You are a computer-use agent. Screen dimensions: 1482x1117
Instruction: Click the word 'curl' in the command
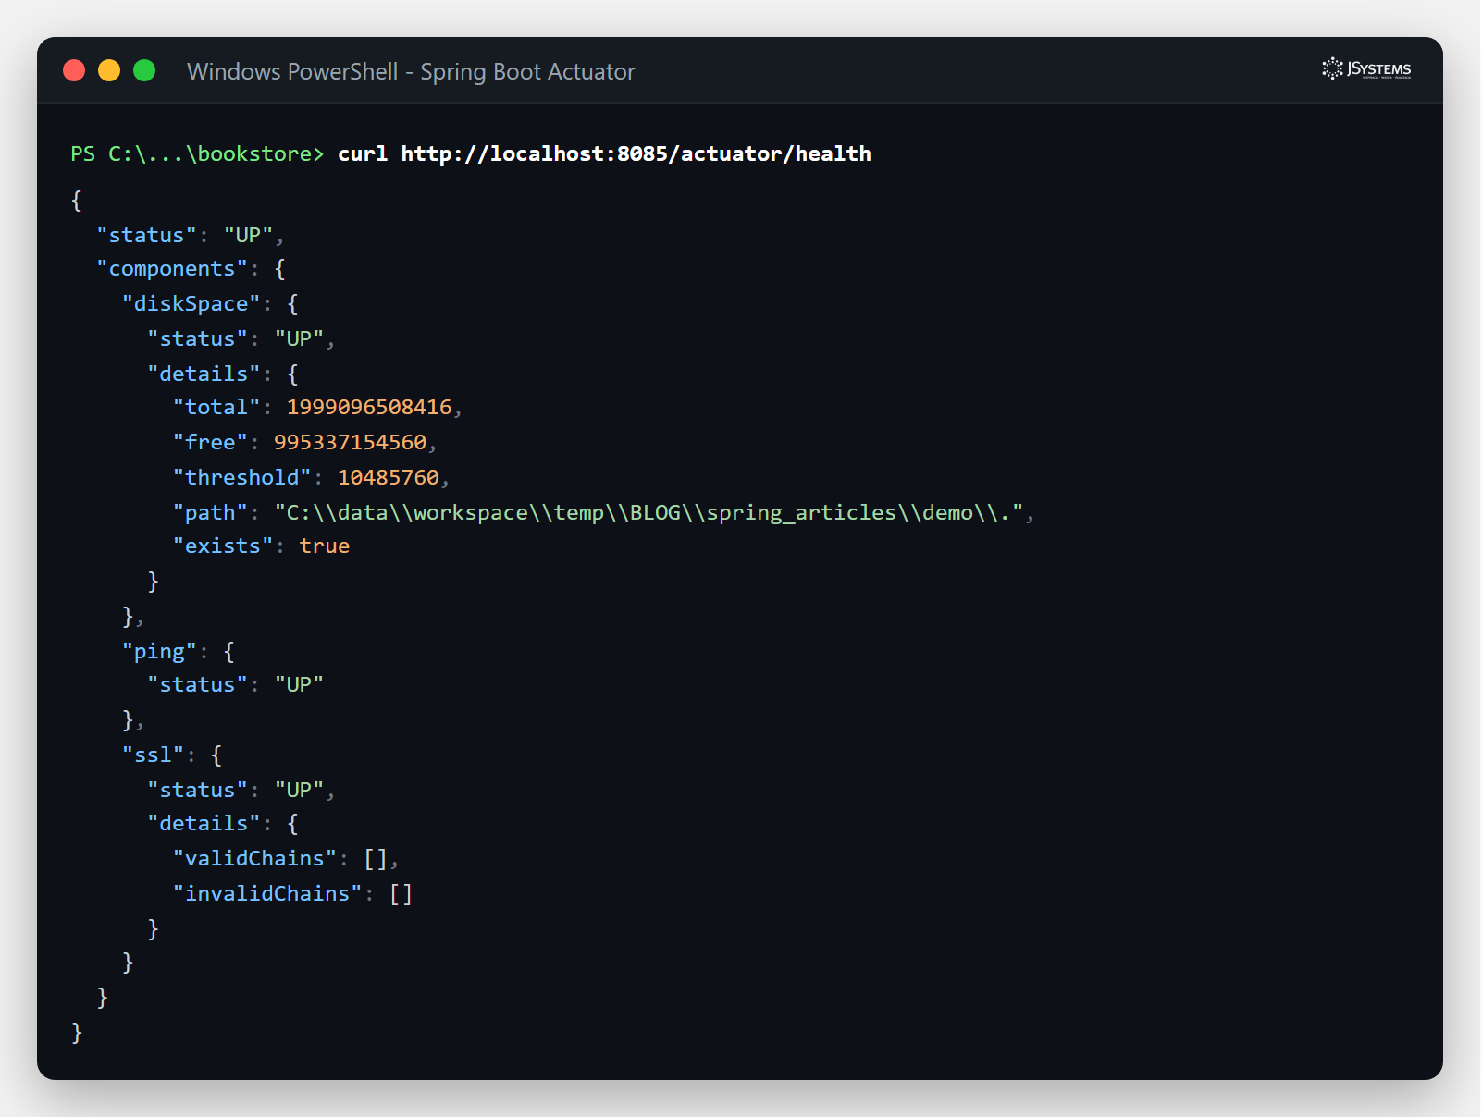tap(363, 153)
